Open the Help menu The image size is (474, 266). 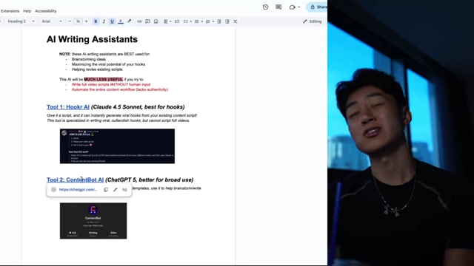pyautogui.click(x=27, y=11)
